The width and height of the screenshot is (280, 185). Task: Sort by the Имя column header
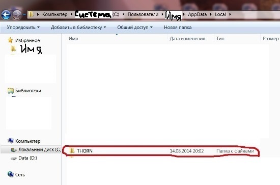click(x=73, y=39)
